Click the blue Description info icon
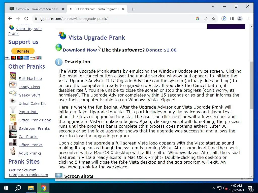The image size is (258, 193). [59, 62]
